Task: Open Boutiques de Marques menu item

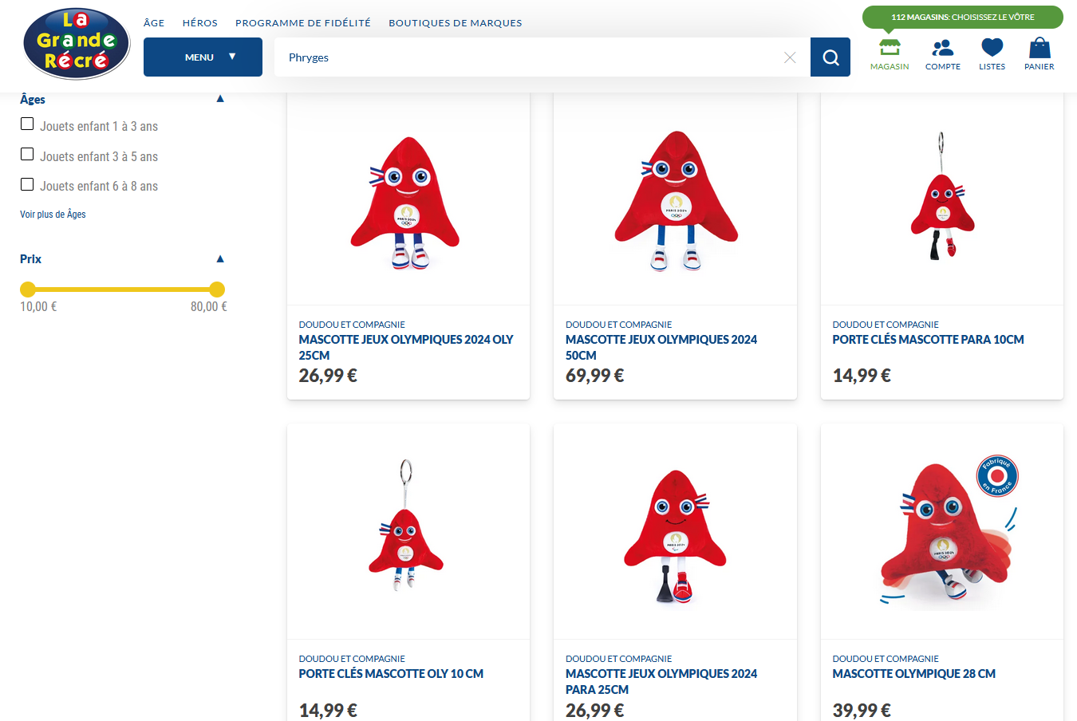Action: pyautogui.click(x=455, y=23)
